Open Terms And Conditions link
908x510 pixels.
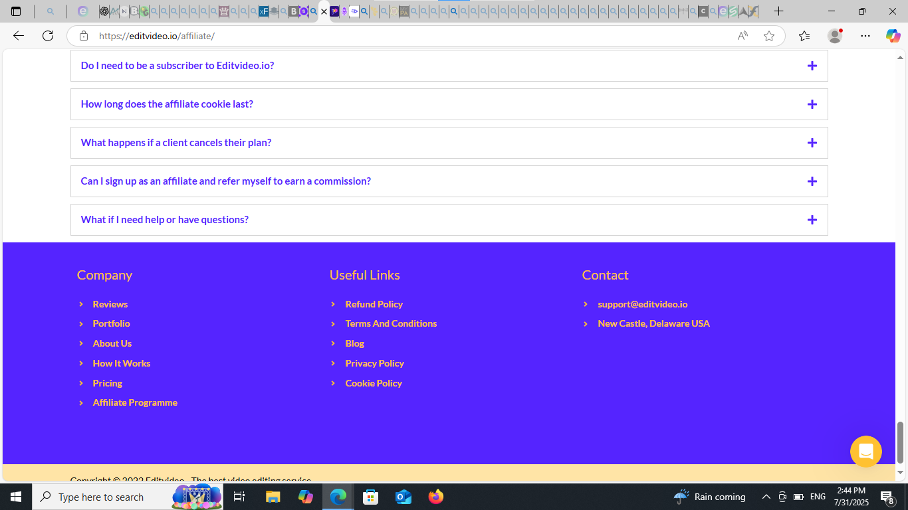(391, 323)
